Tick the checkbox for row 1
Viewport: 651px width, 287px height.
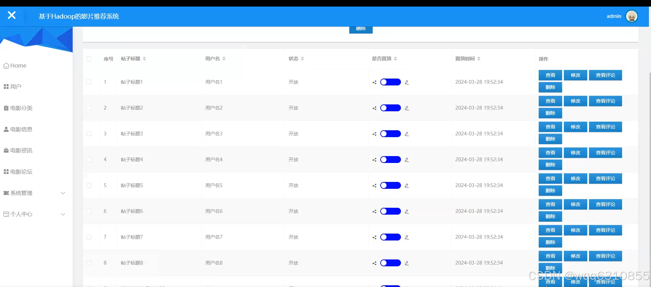coord(89,82)
